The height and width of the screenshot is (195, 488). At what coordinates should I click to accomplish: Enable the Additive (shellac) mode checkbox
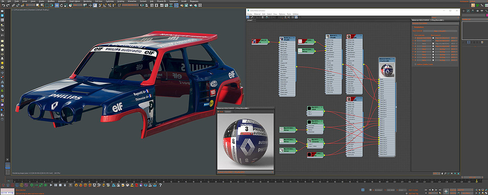click(415, 64)
